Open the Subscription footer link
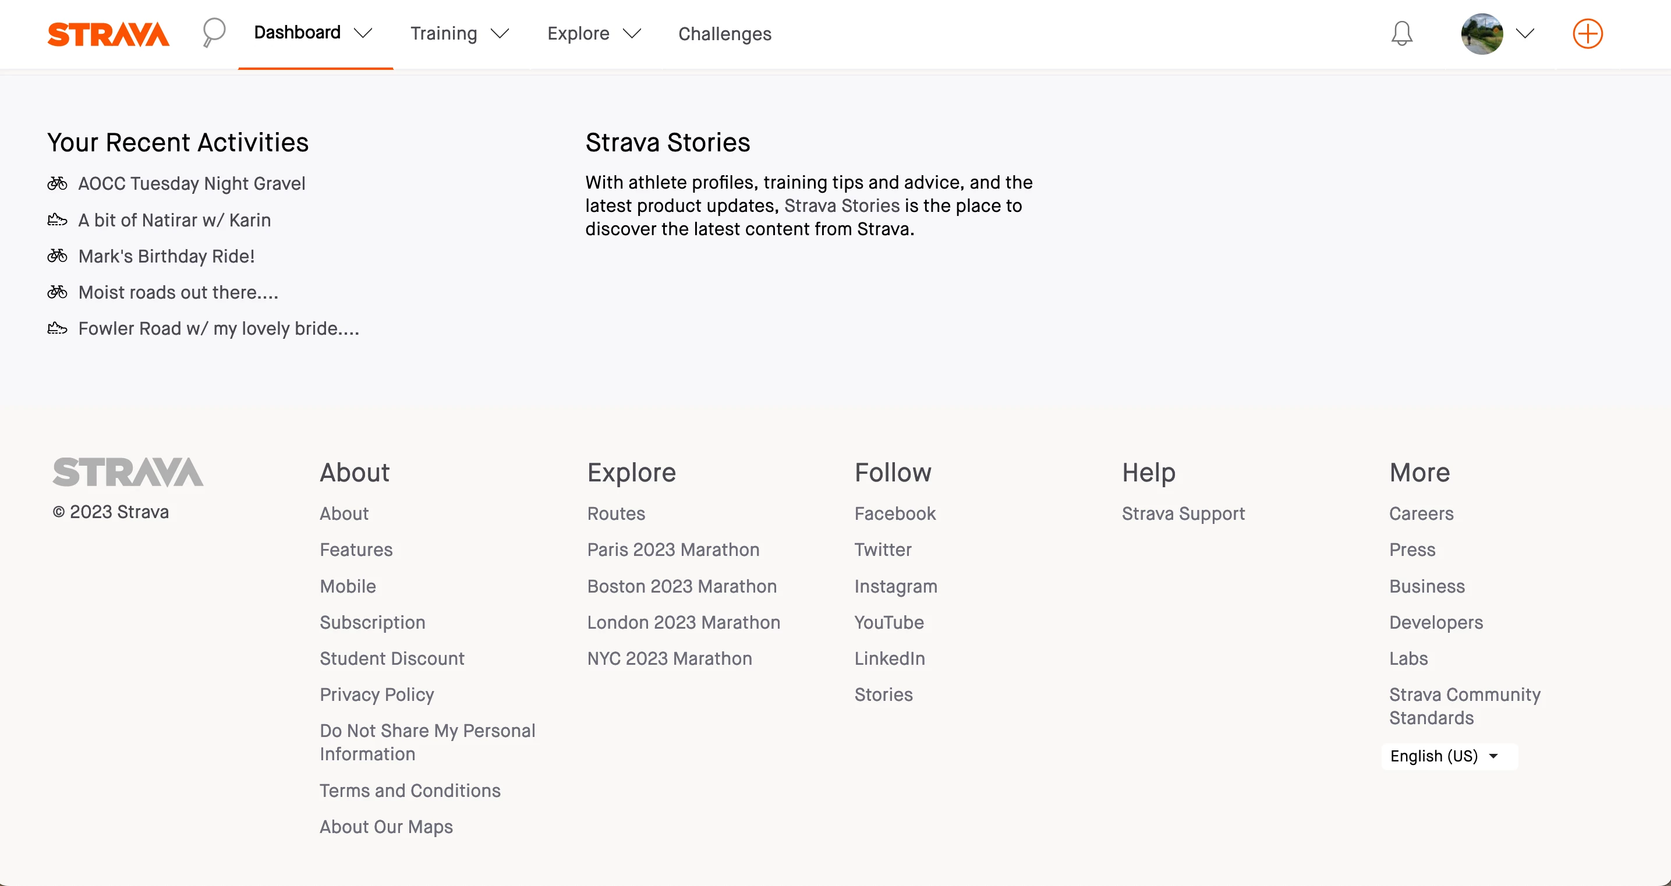Screen dimensions: 1671x886 373,623
